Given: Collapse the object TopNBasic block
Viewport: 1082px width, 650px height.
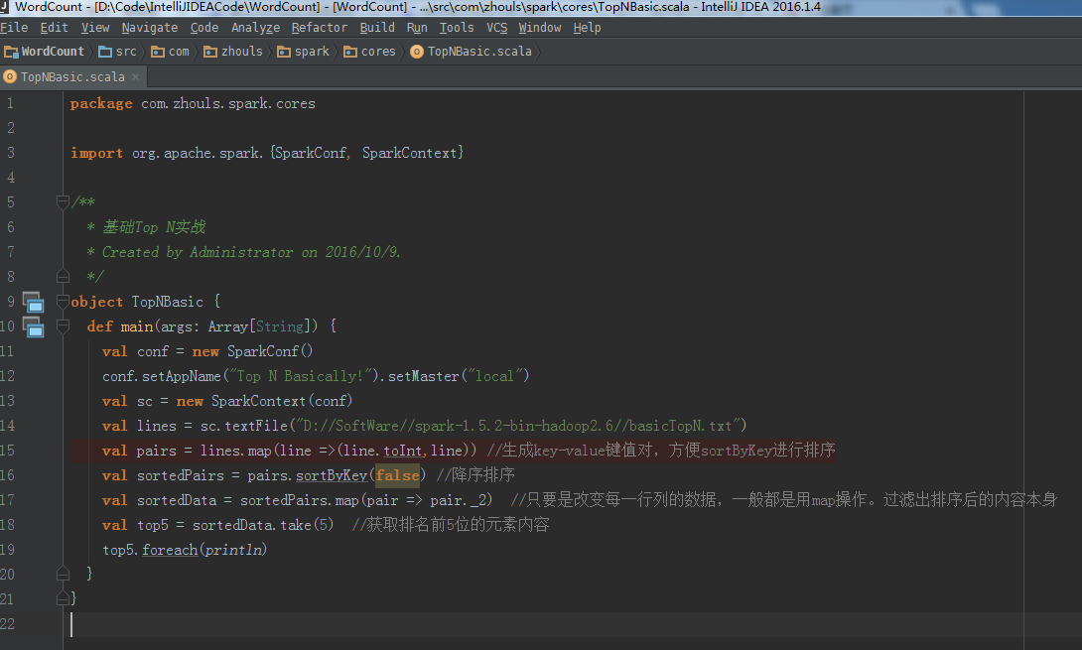Looking at the screenshot, I should (x=63, y=302).
